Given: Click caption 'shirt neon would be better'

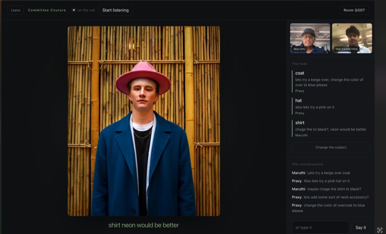Looking at the screenshot, I should coord(144,225).
